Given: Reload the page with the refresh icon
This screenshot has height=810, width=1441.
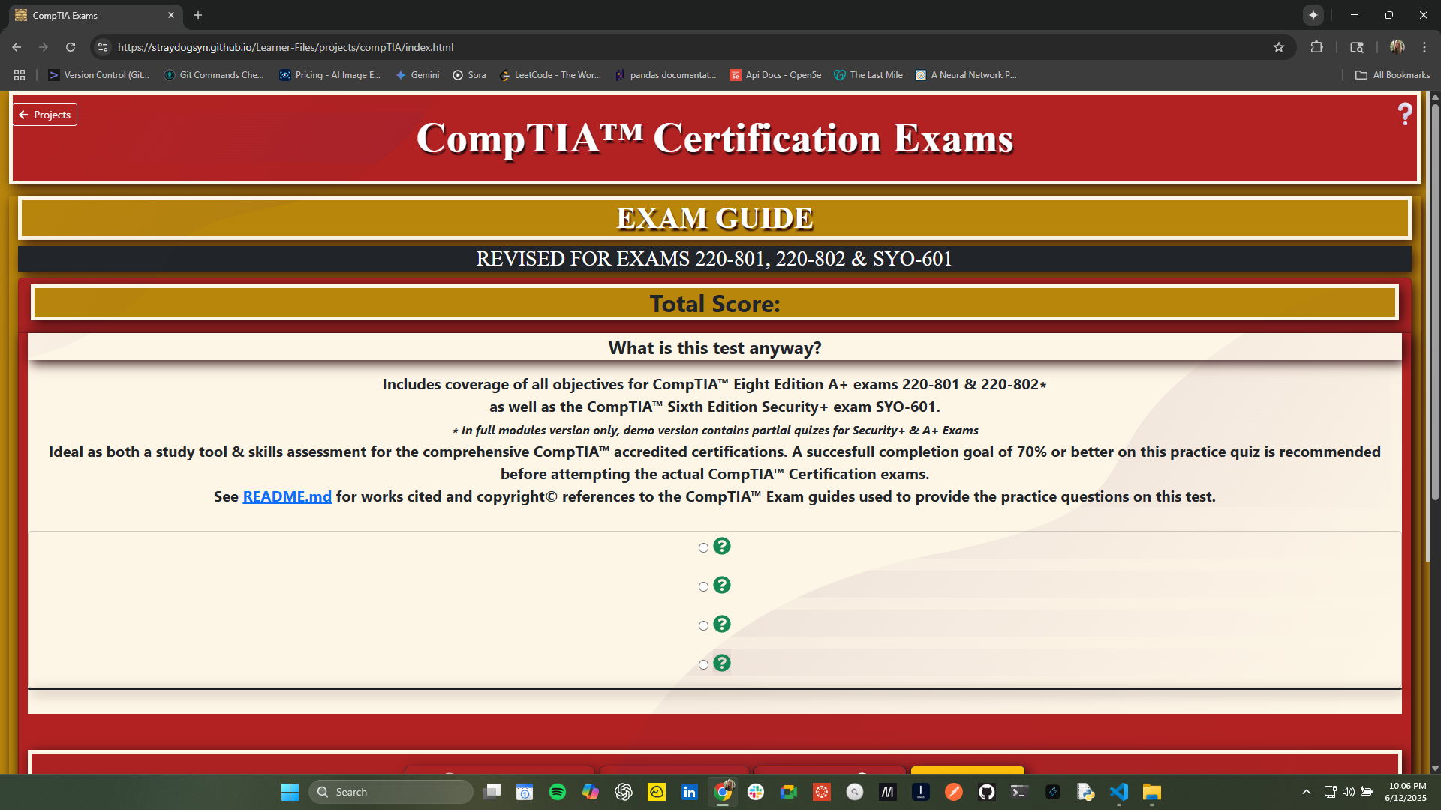Looking at the screenshot, I should (x=71, y=47).
